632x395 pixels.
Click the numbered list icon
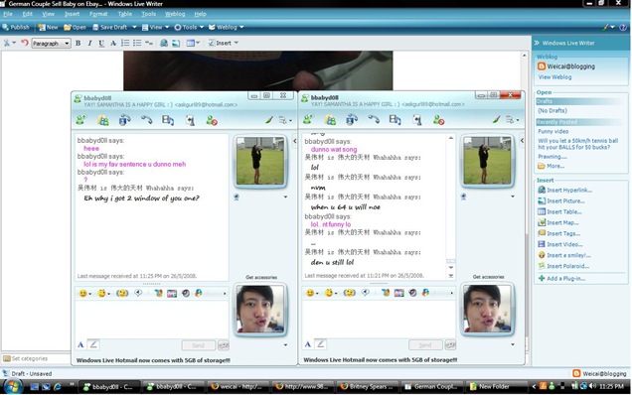tap(125, 43)
